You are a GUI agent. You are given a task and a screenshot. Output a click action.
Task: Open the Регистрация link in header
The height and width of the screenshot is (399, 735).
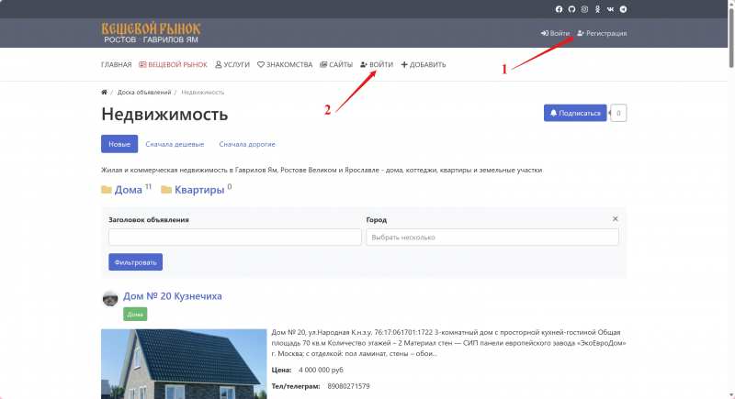[602, 34]
